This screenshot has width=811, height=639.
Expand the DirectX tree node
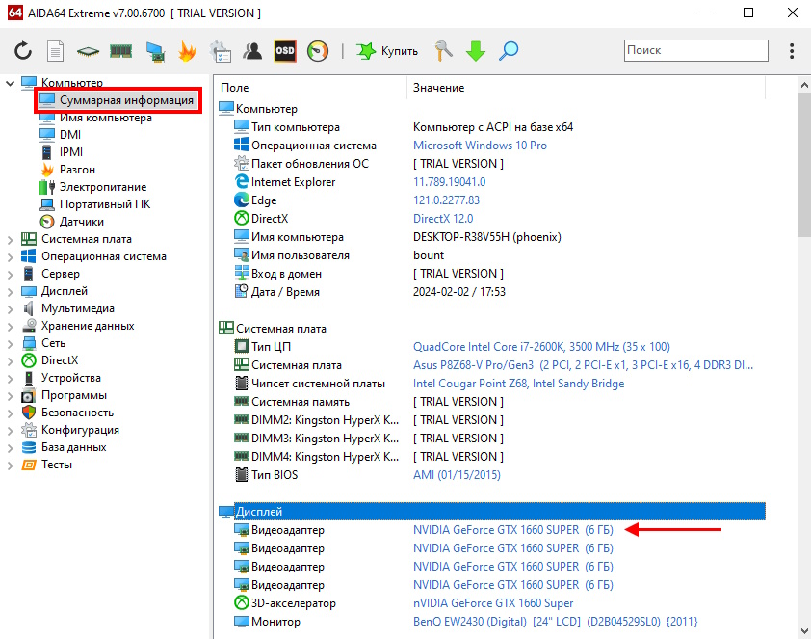click(x=10, y=360)
